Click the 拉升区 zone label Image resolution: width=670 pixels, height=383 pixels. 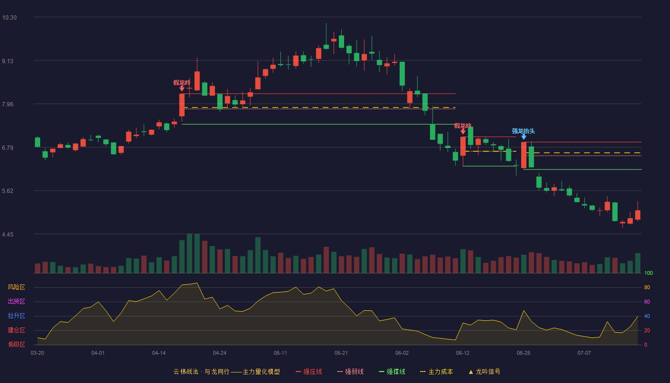[x=16, y=316]
